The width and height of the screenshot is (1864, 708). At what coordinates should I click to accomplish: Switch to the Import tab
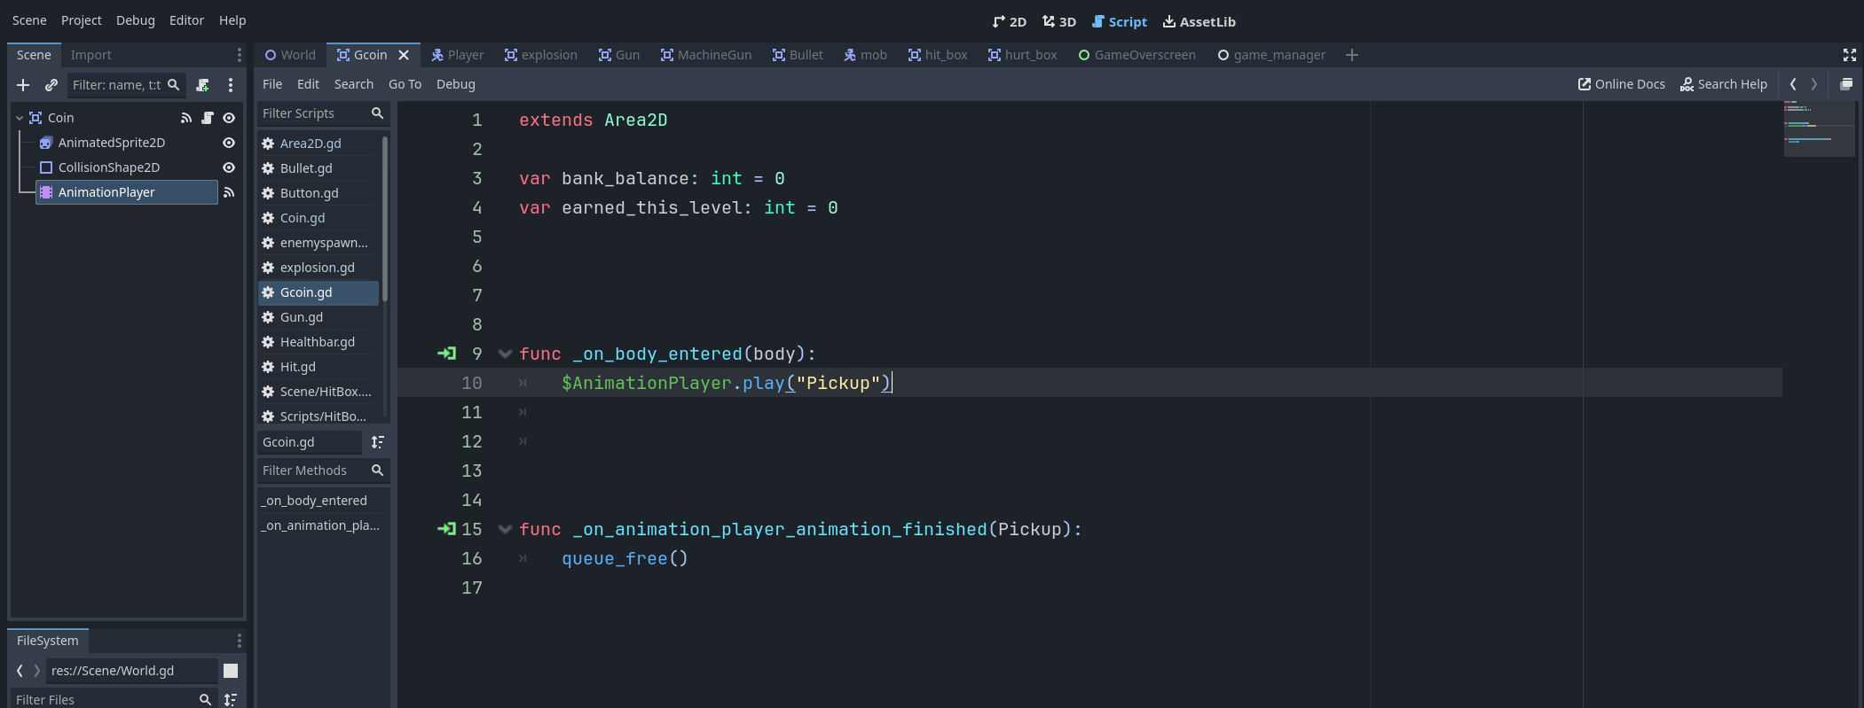point(91,55)
